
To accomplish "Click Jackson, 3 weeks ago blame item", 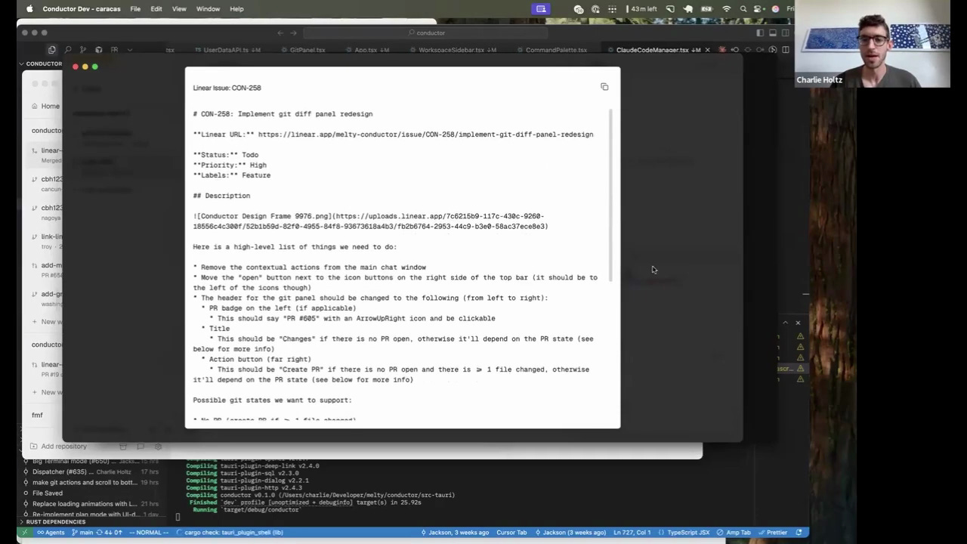I will coord(455,532).
